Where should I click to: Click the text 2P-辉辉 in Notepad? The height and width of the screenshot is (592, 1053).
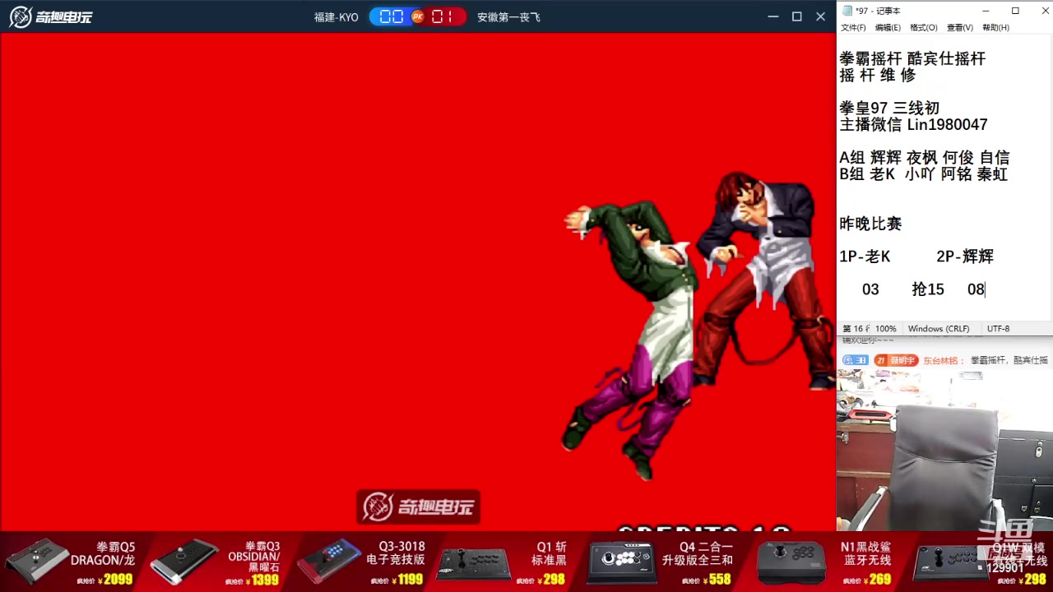[x=965, y=257]
